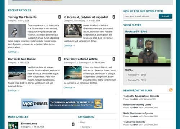Open the bird thumbnail image
The width and height of the screenshot is (180, 129).
pos(17,31)
